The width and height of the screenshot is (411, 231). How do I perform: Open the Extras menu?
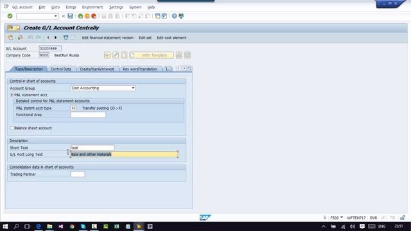(x=71, y=7)
